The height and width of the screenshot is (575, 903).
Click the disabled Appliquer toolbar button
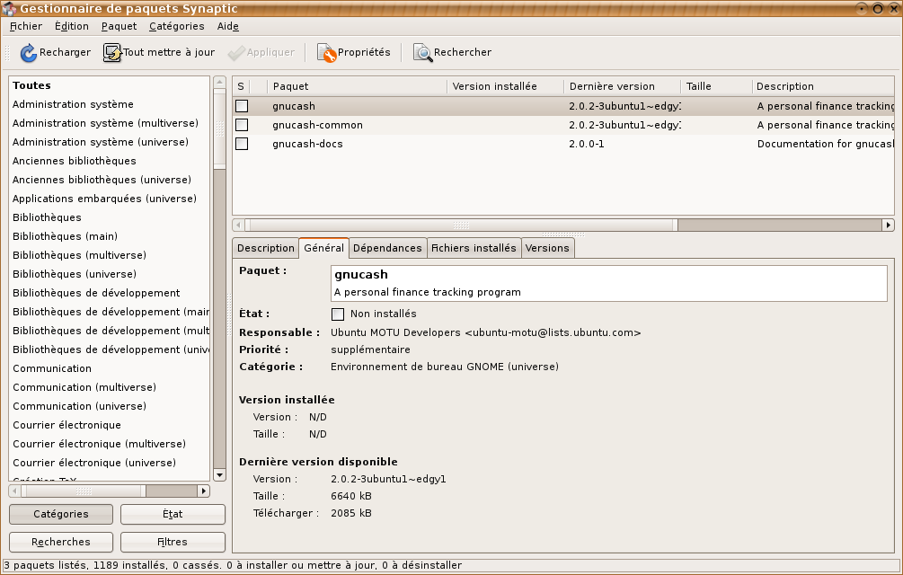pos(261,52)
